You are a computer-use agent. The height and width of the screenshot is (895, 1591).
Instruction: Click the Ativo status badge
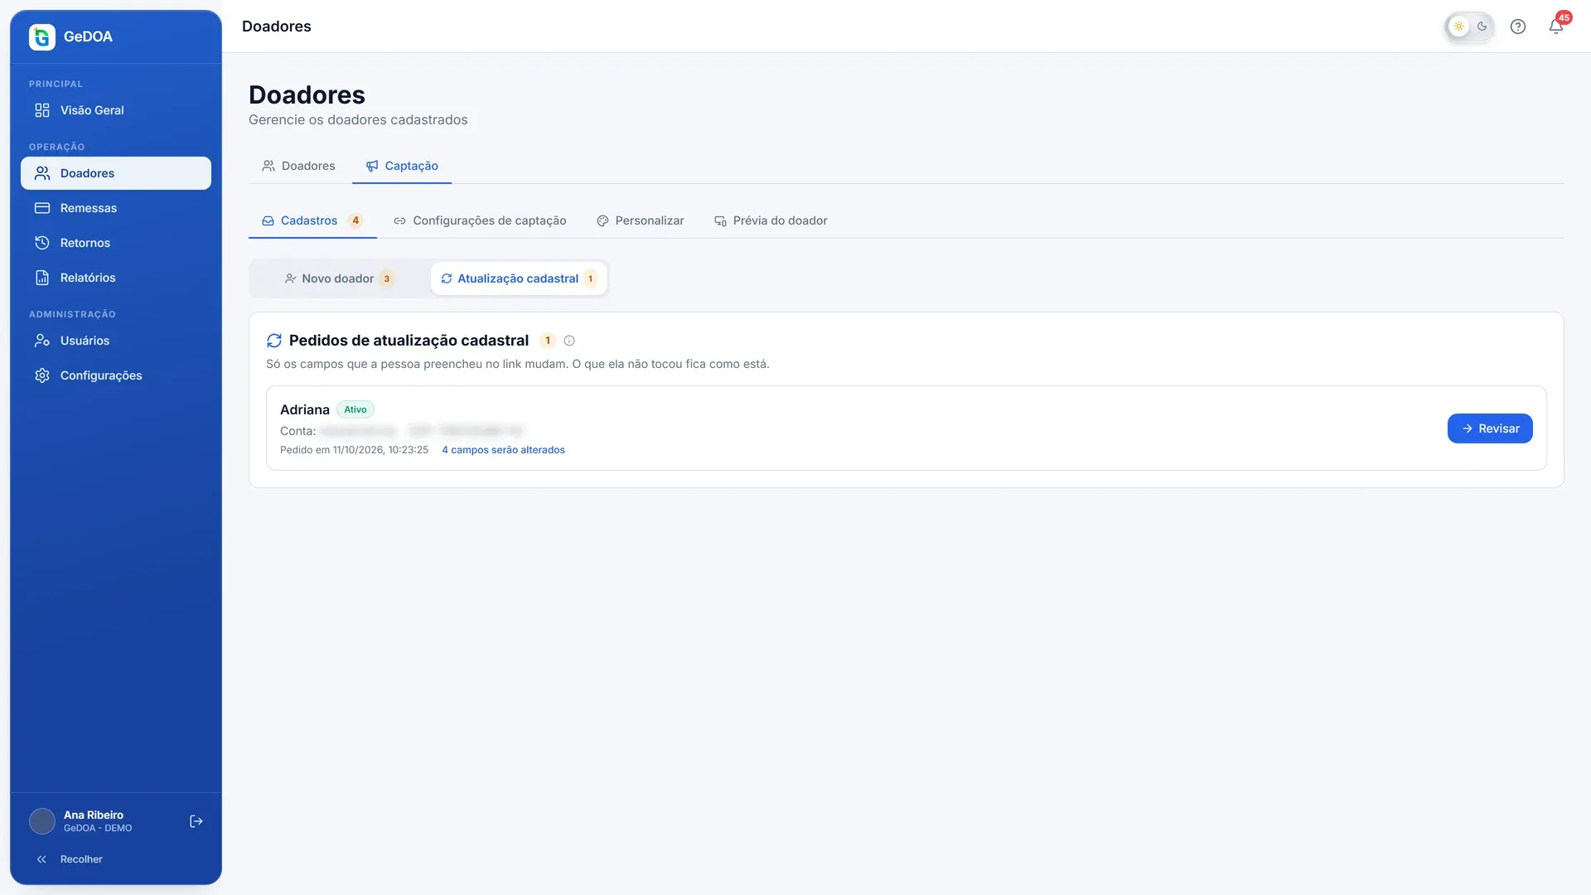[355, 409]
